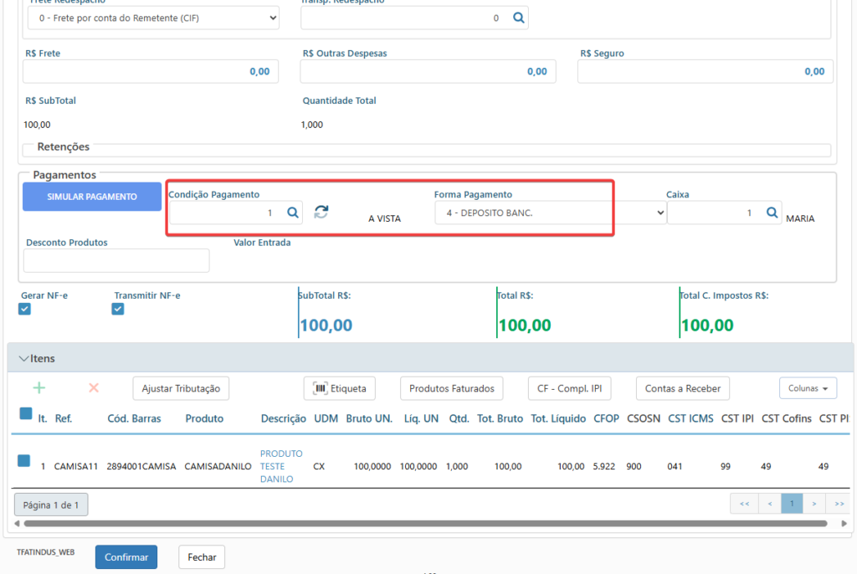Image resolution: width=857 pixels, height=574 pixels.
Task: Select CAMISA11 item row checkbox
Action: [x=24, y=461]
